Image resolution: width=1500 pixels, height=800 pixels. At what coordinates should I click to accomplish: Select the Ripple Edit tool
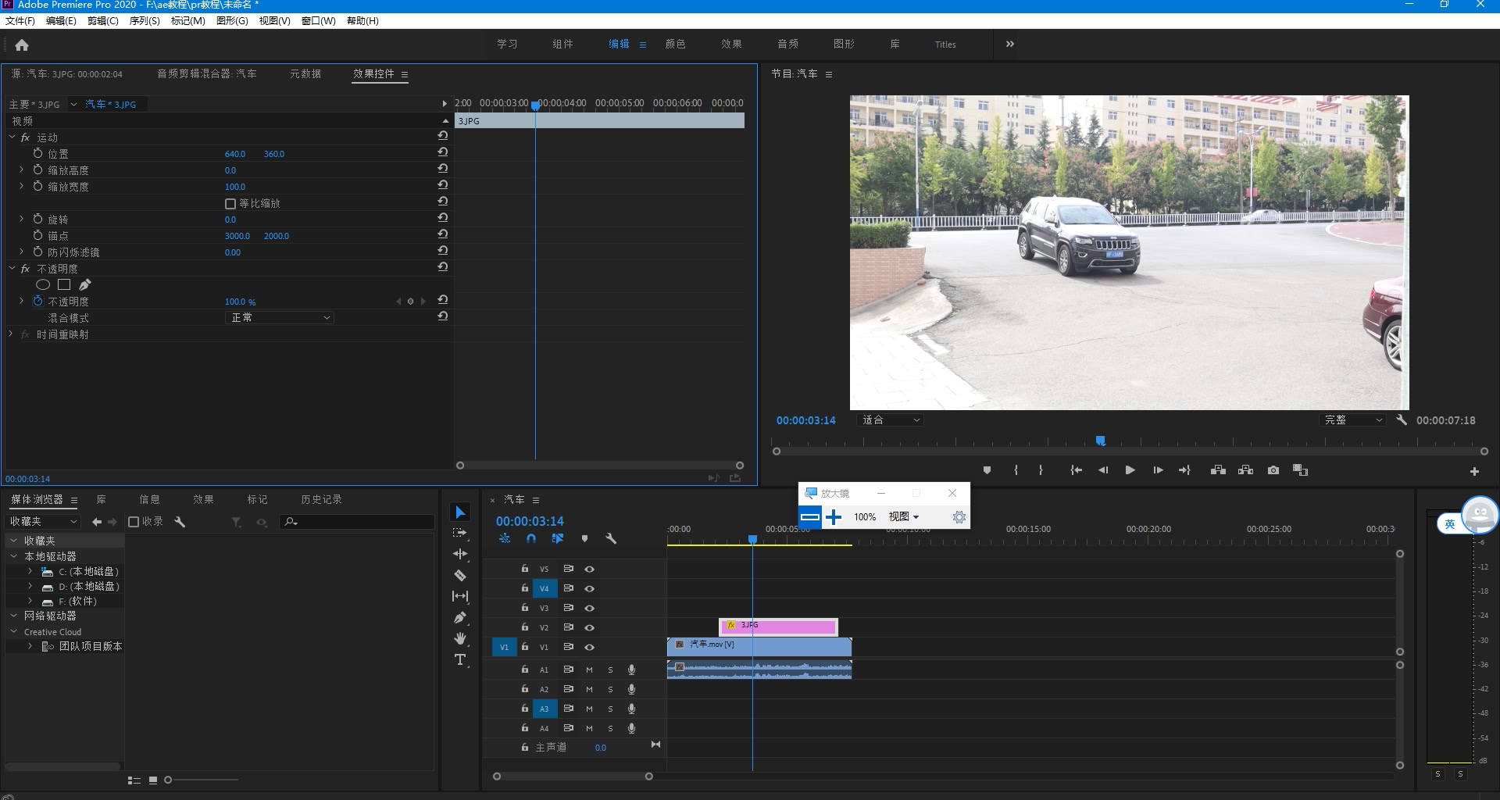click(x=460, y=554)
